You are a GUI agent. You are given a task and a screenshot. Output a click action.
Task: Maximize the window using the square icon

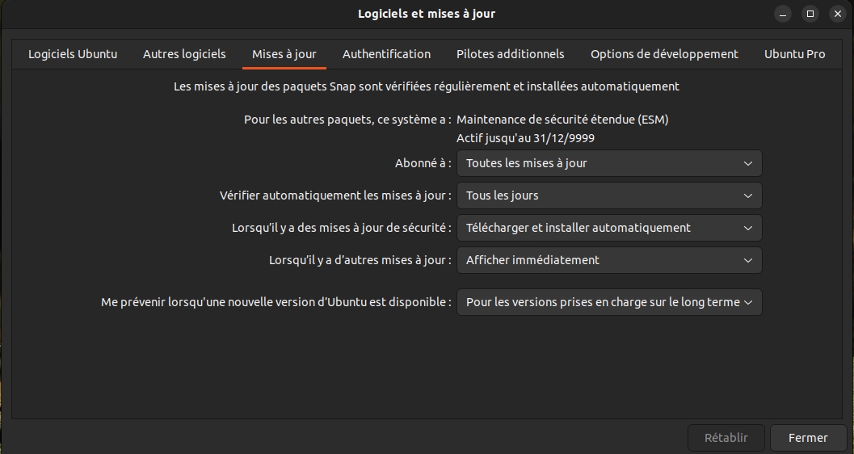(x=810, y=14)
